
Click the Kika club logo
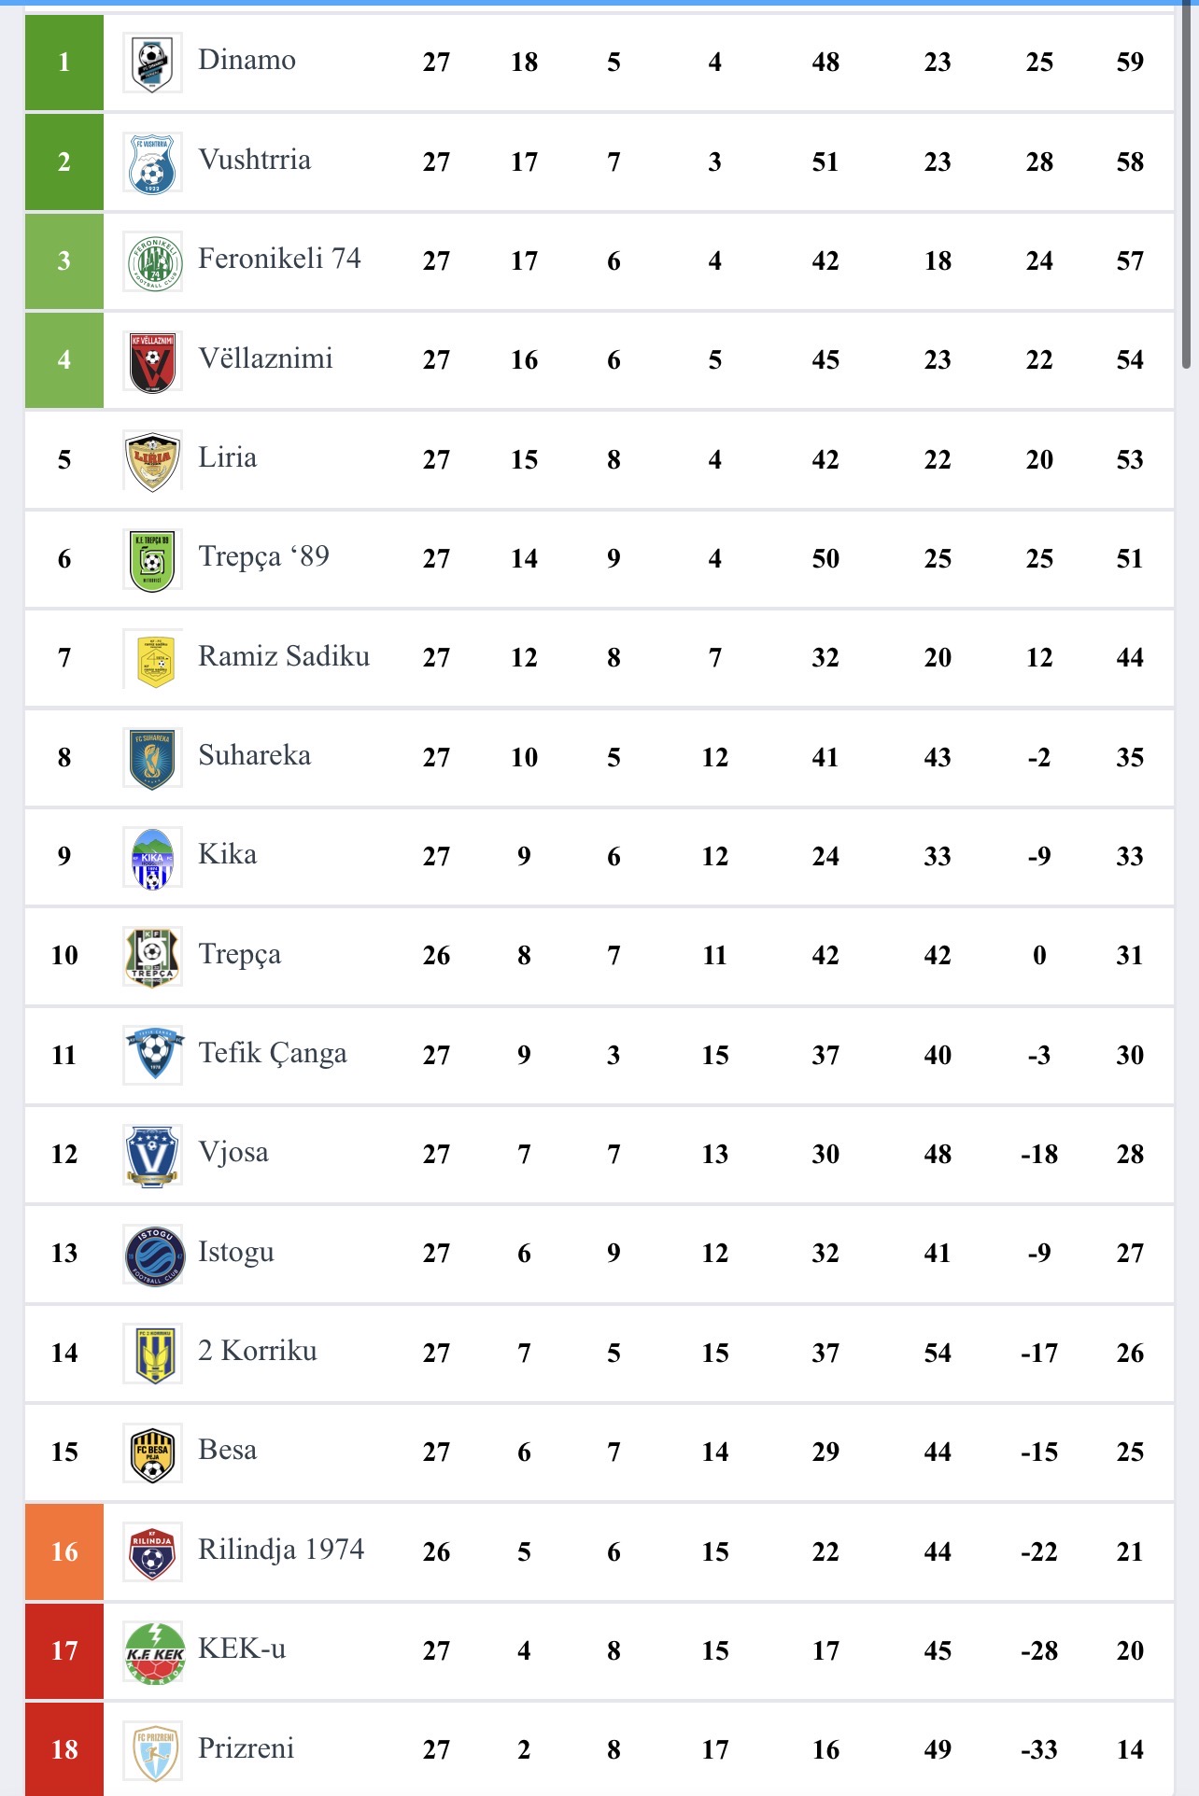[x=152, y=857]
